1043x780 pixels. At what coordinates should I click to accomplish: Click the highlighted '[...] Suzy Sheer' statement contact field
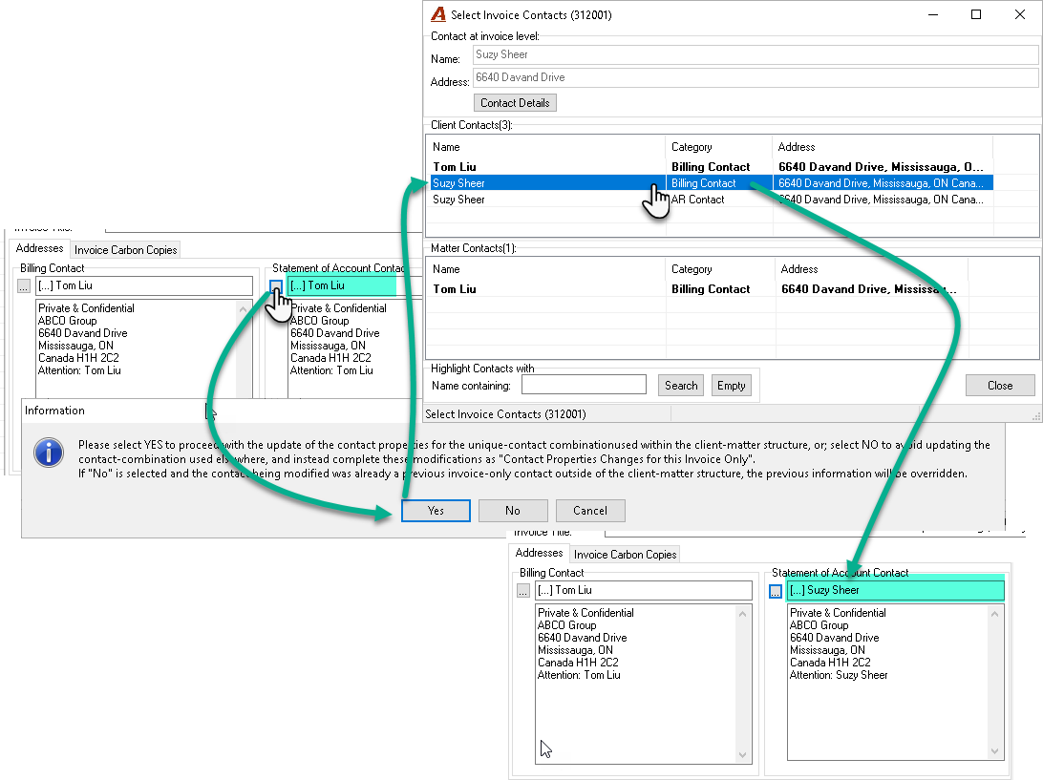(x=895, y=590)
